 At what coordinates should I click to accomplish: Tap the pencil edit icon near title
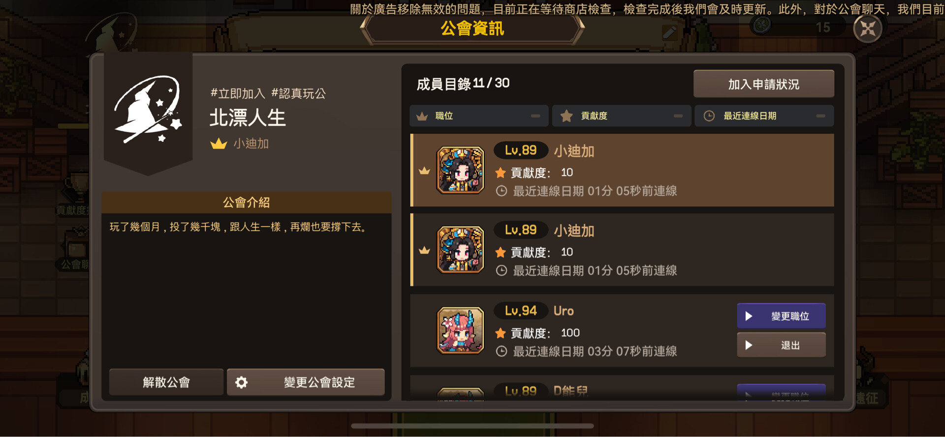[669, 33]
